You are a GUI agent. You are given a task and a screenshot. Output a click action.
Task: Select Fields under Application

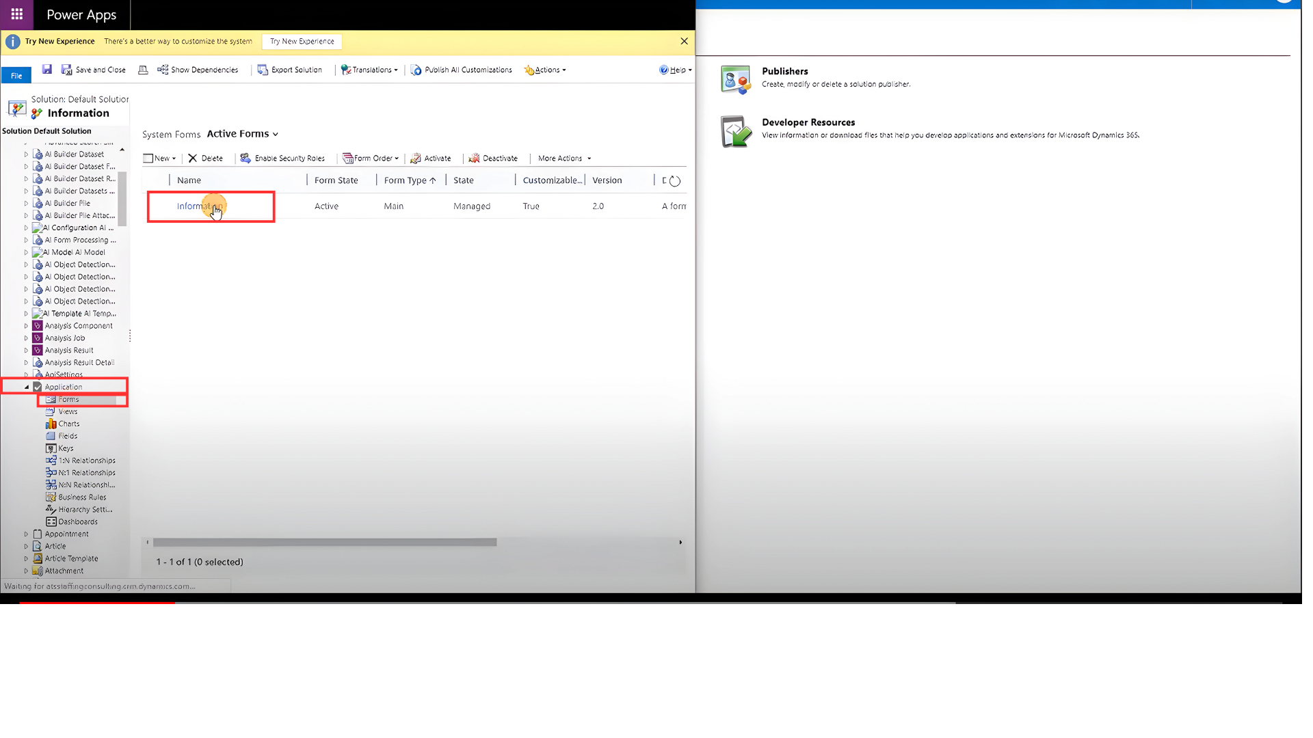(68, 436)
